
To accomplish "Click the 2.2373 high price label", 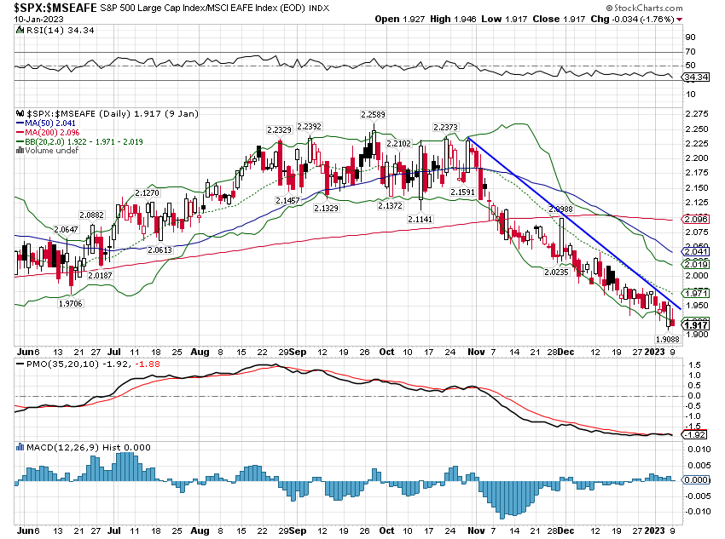I will pos(445,127).
